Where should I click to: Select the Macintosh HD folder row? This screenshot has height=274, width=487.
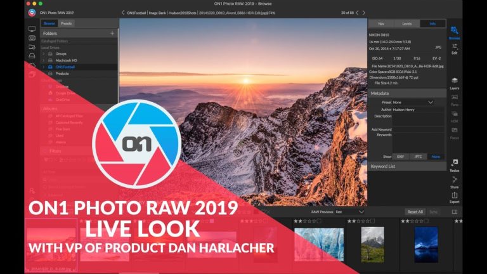[x=79, y=60]
